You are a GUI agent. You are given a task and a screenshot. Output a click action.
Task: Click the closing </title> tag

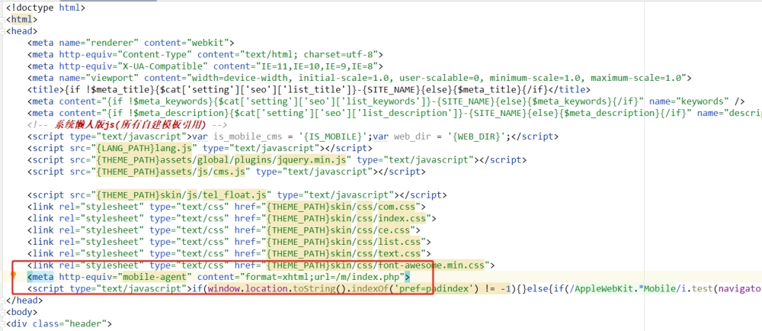point(569,90)
